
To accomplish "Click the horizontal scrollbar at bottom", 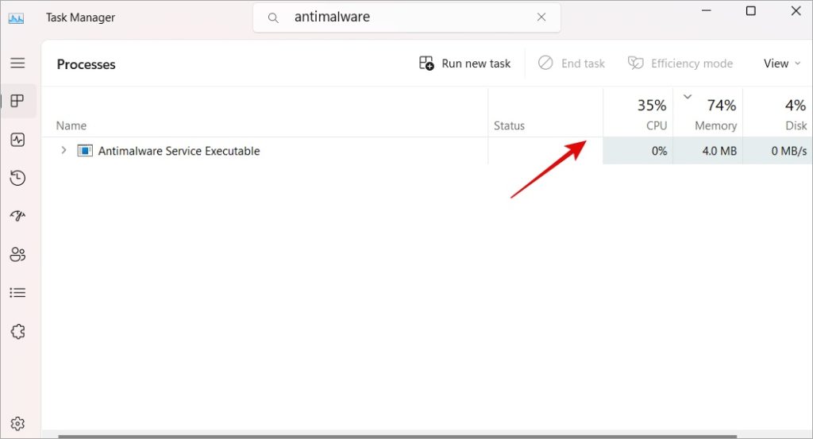I will tap(397, 437).
